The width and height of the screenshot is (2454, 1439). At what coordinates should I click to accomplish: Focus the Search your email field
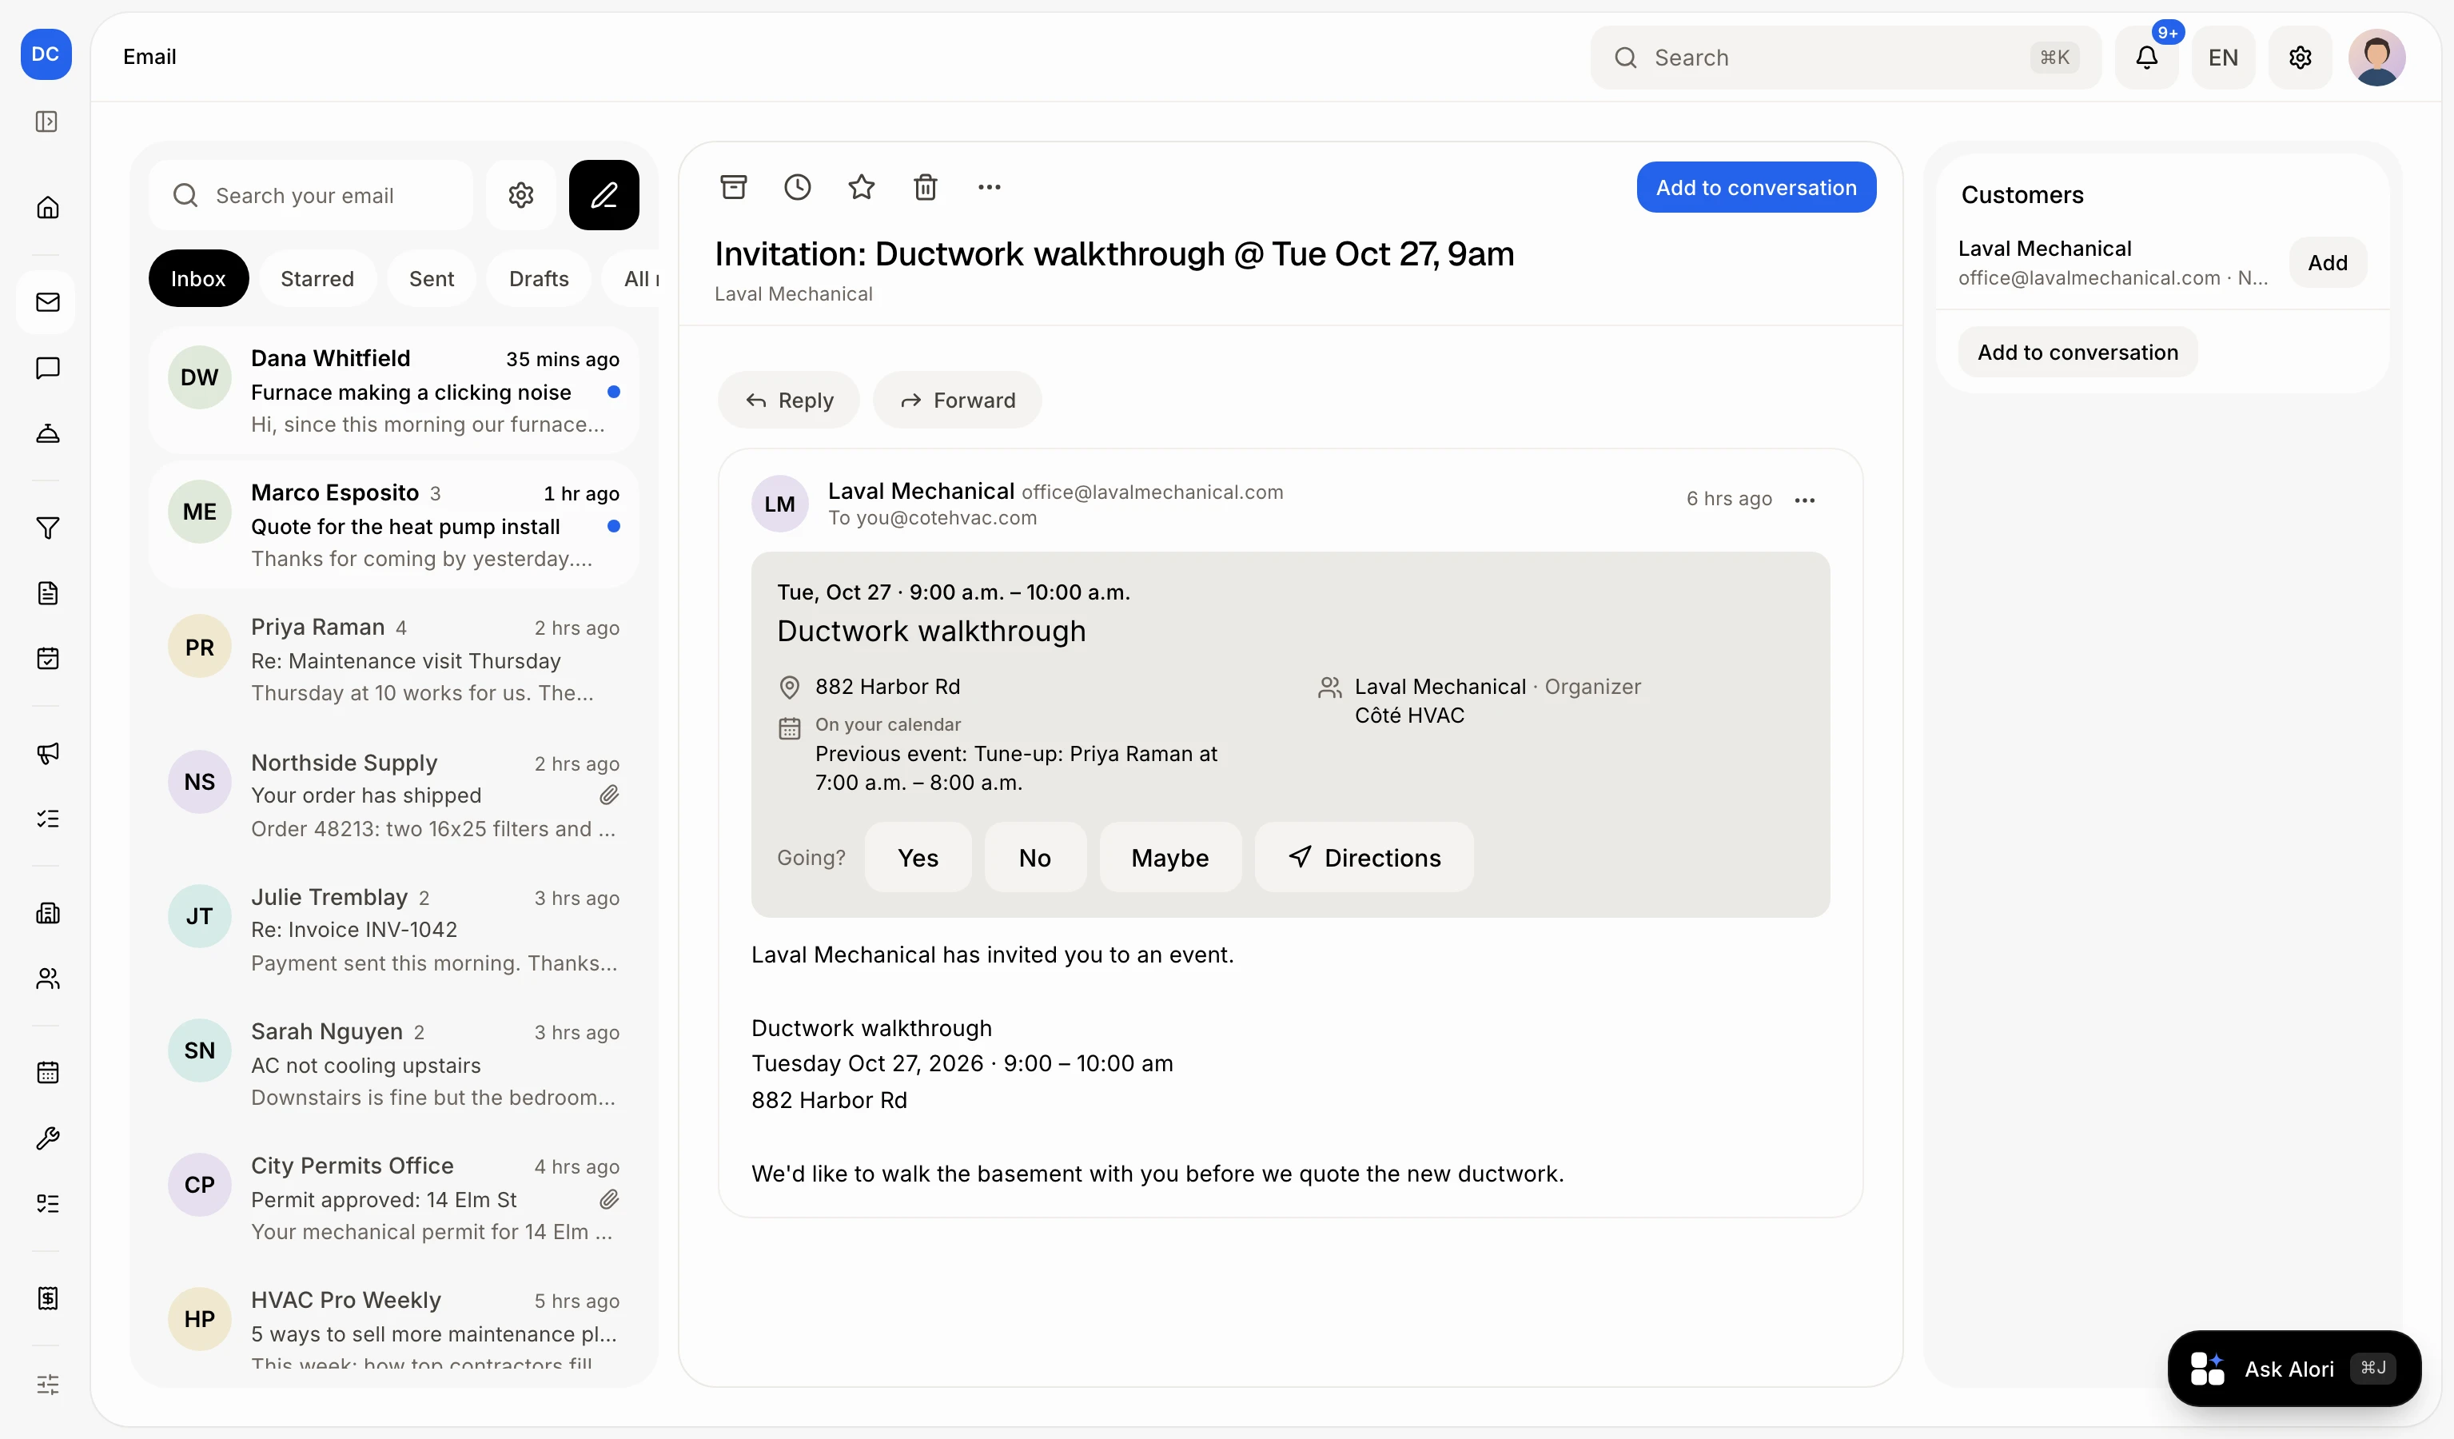(311, 195)
